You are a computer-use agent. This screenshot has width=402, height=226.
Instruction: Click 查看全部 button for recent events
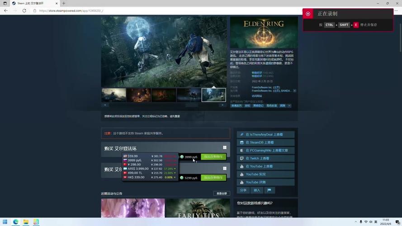(x=222, y=193)
